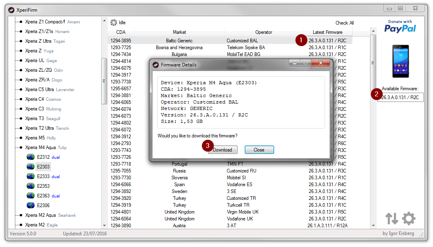Select Xperia Z Ultra Togari tree node
This screenshot has width=433, height=247.
click(x=45, y=41)
